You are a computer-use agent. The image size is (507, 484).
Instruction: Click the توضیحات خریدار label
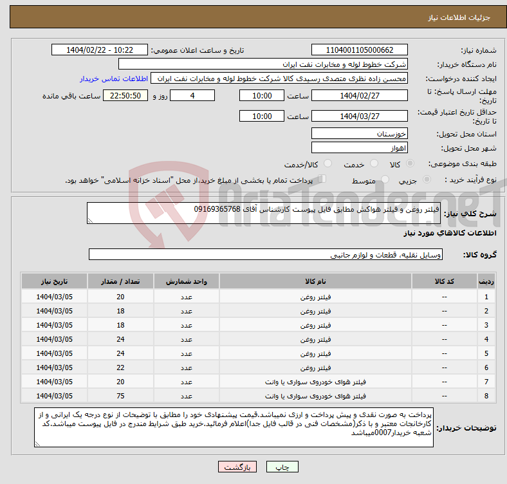[466, 428]
